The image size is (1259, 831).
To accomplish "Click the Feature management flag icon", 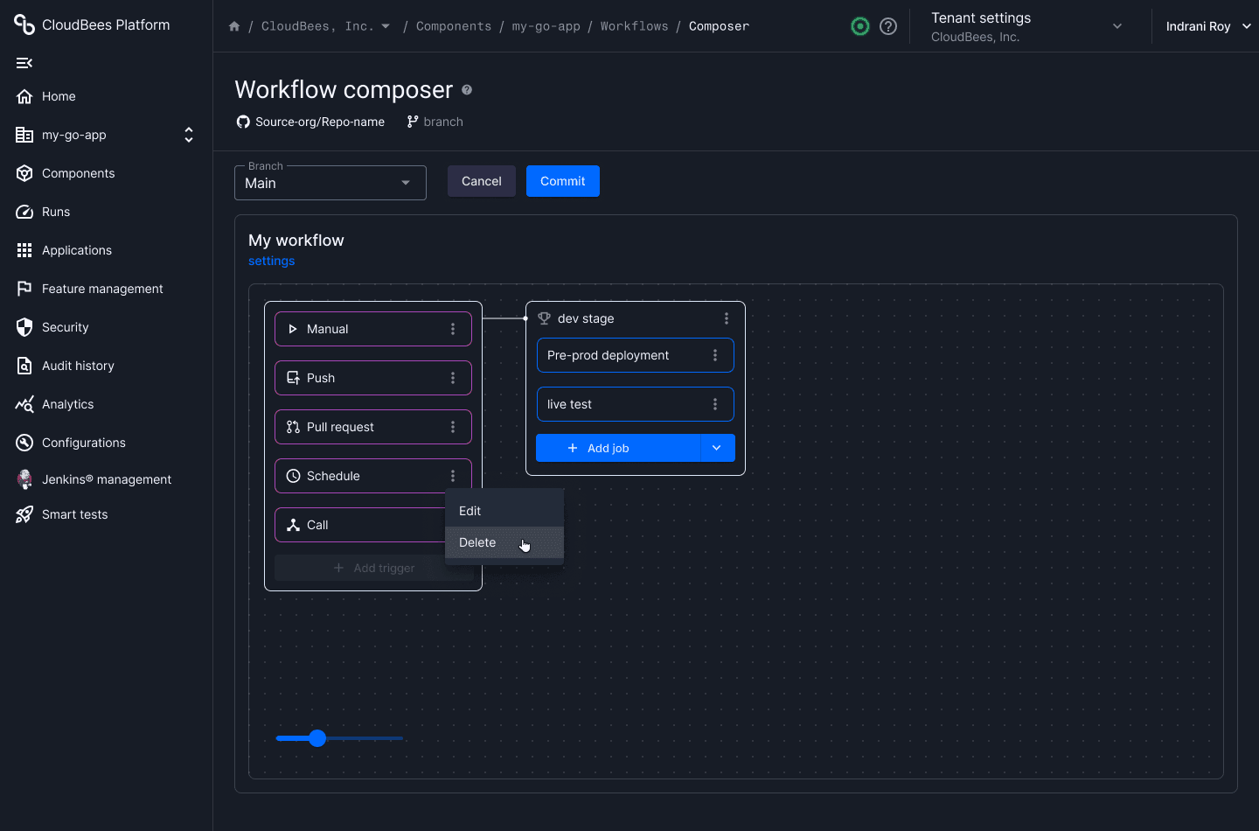I will 24,289.
